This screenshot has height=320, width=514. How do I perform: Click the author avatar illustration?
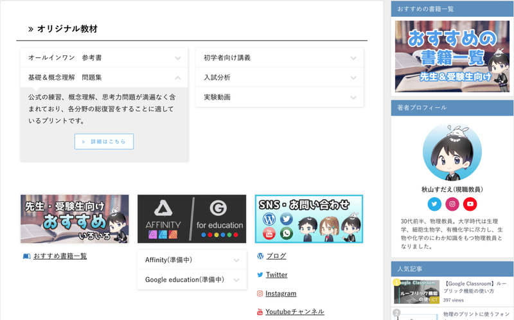[452, 153]
